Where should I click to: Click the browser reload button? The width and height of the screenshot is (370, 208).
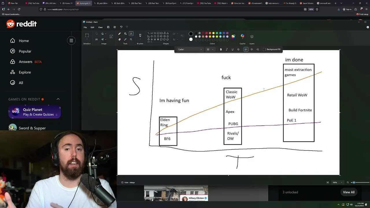click(x=19, y=9)
